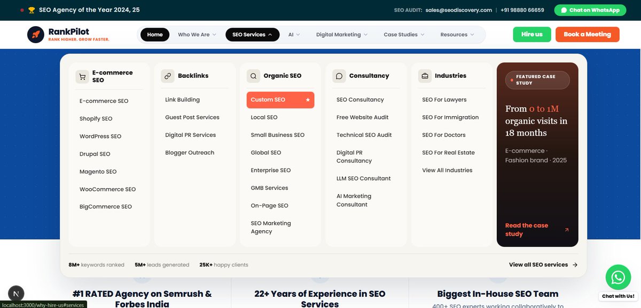Expand the Digital Marketing dropdown

pyautogui.click(x=342, y=35)
